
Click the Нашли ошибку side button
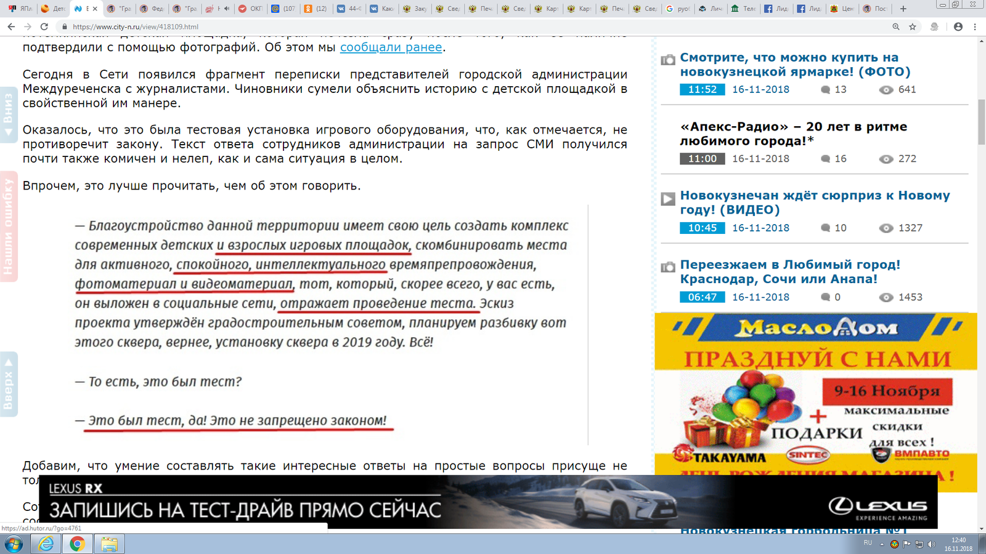point(8,227)
